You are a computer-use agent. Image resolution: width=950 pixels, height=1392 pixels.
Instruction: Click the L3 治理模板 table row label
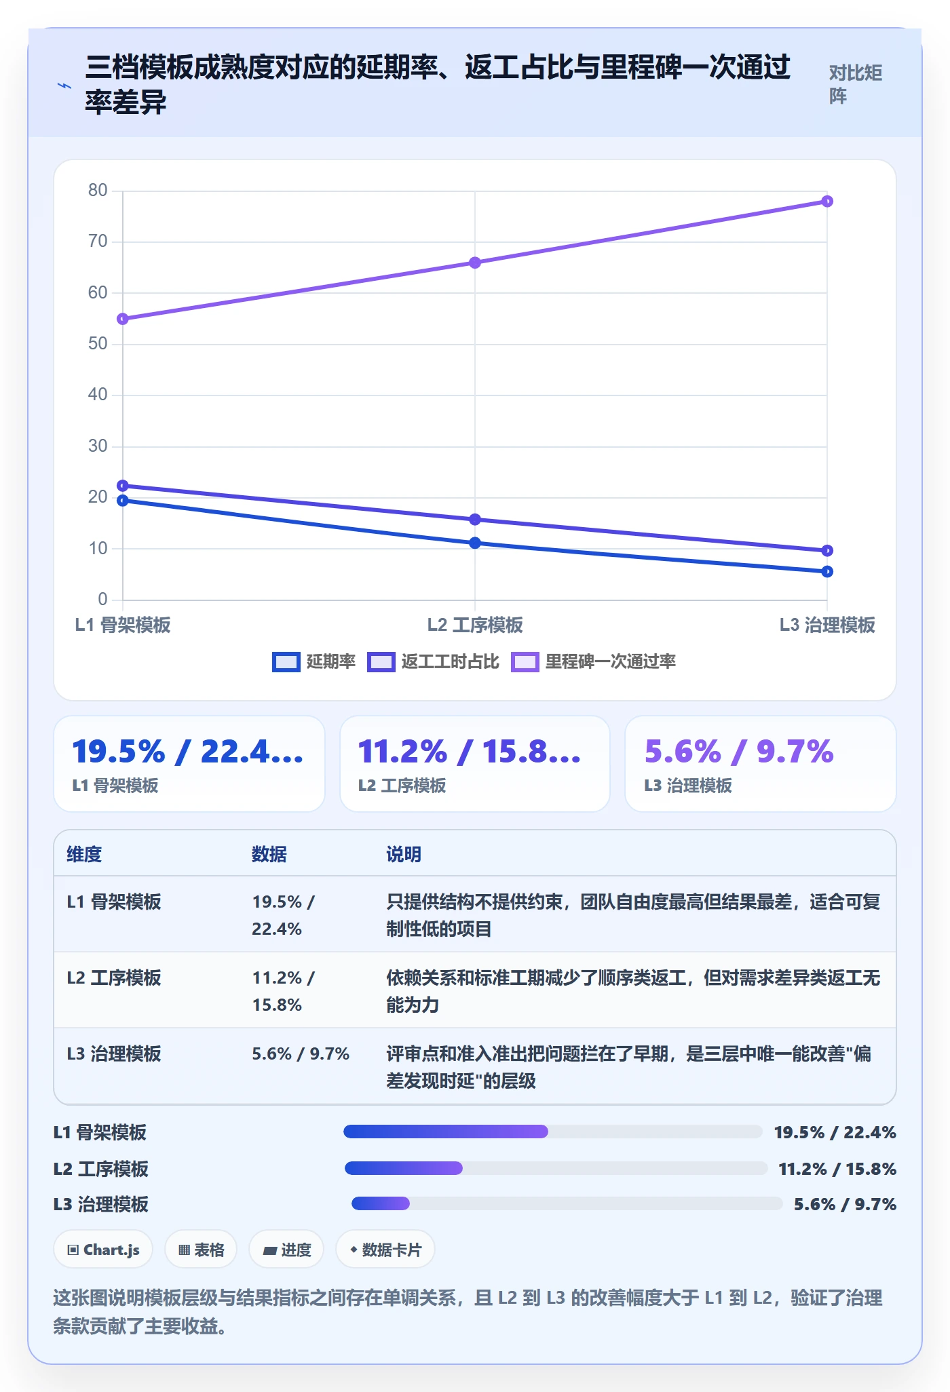114,1053
